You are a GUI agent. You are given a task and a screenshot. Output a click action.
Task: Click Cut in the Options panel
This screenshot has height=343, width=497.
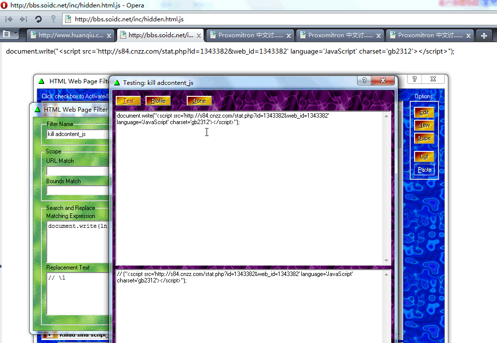coord(424,156)
